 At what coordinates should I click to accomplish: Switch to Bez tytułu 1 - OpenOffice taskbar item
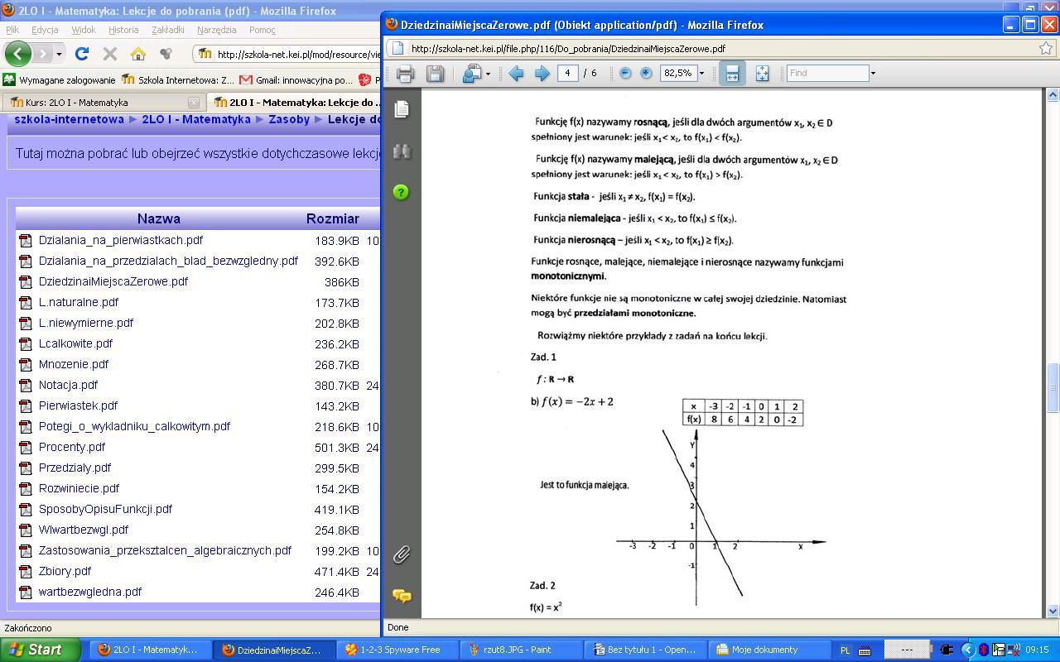click(644, 650)
